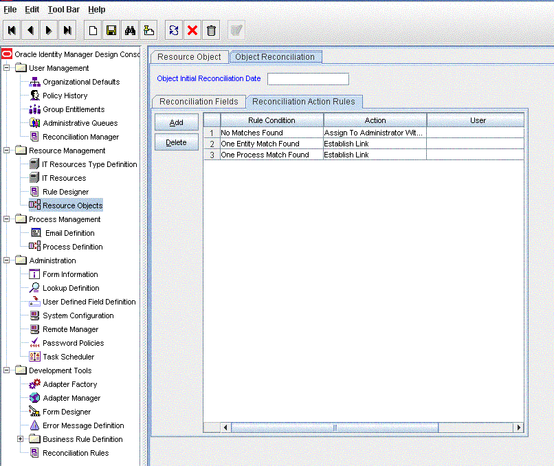The width and height of the screenshot is (554, 466).
Task: Click the Rule Condition column header
Action: [x=272, y=120]
